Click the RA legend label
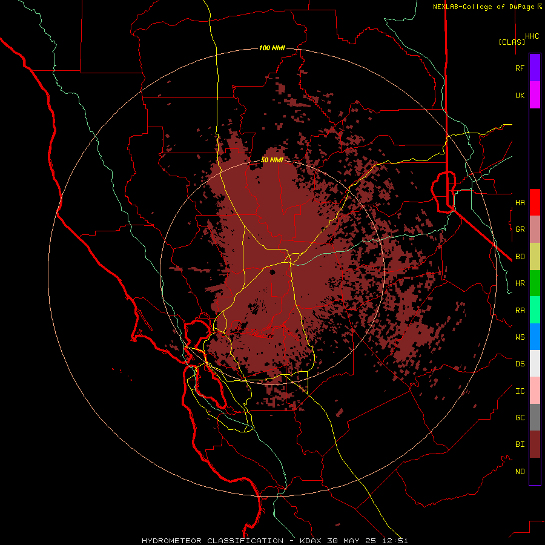 click(x=520, y=310)
